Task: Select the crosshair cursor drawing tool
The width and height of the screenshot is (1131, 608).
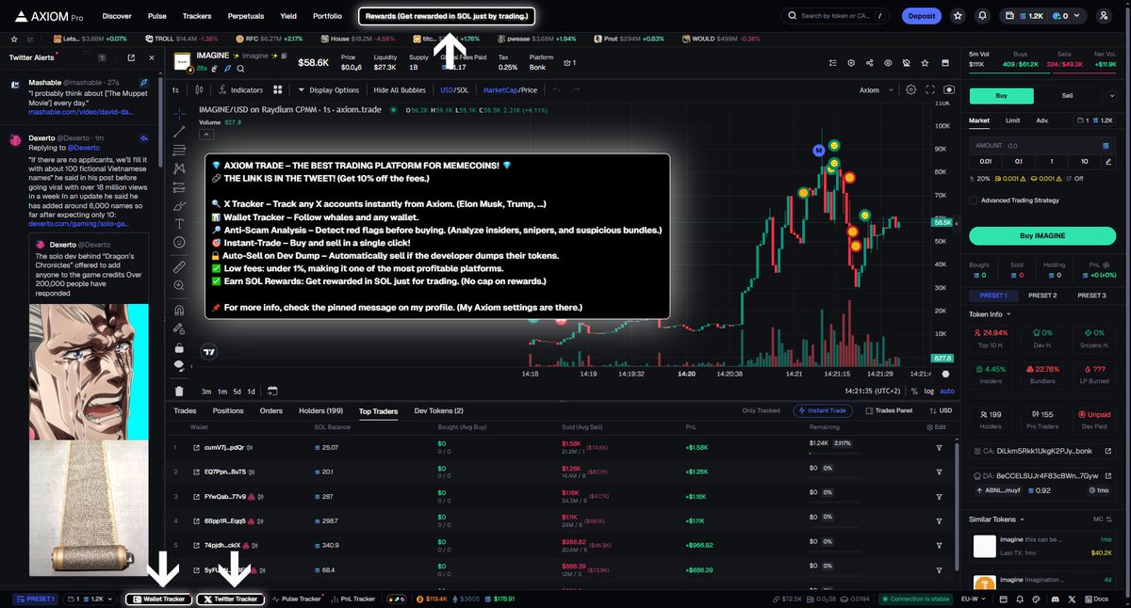Action: pos(179,112)
